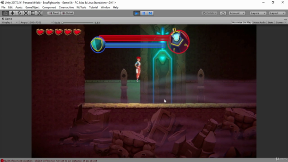Select the combined Transform tool

(x=40, y=13)
